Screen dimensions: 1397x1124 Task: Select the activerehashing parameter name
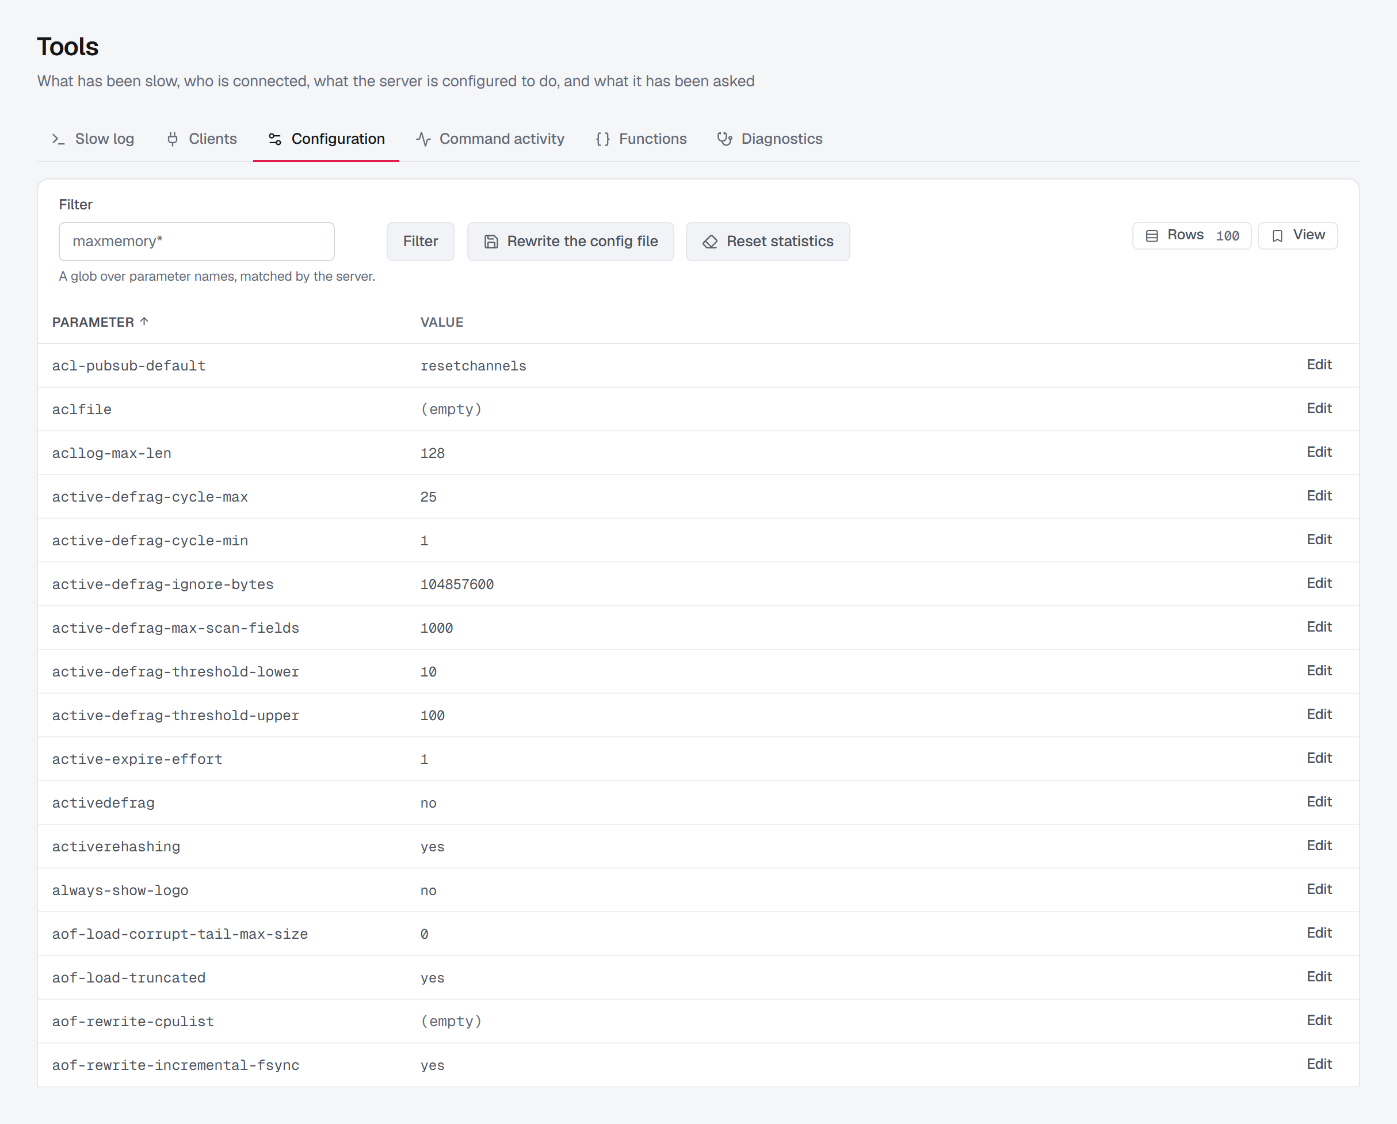(x=116, y=847)
